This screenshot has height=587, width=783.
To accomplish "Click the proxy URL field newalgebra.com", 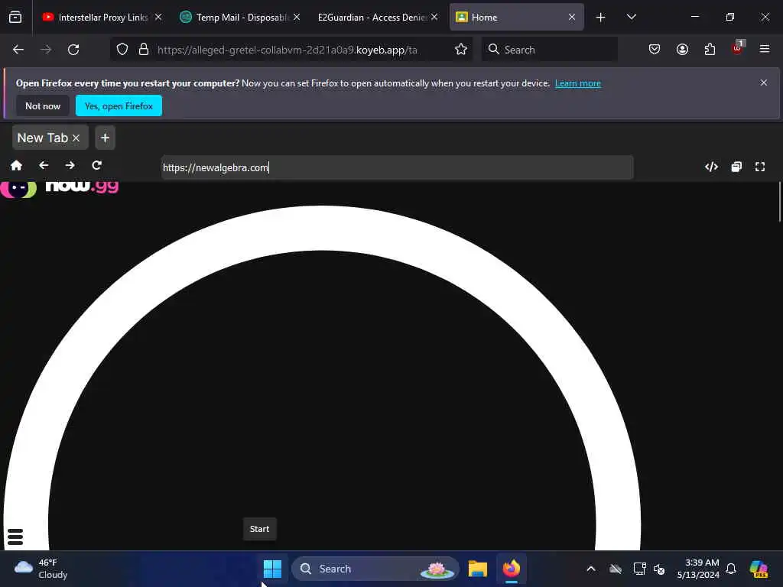I will coord(397,167).
